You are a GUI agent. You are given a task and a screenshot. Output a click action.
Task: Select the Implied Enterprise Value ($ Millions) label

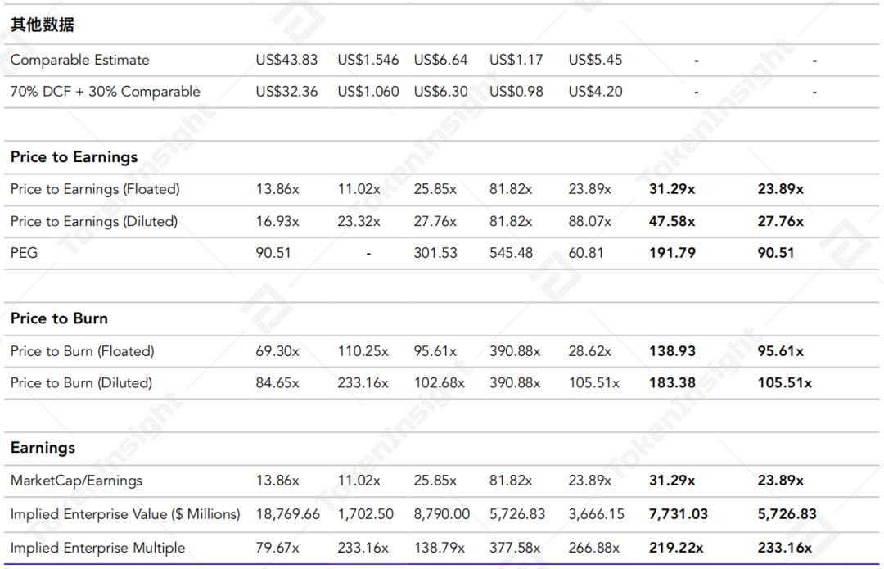point(125,514)
